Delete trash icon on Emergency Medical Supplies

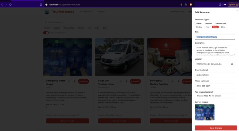pos(178,81)
